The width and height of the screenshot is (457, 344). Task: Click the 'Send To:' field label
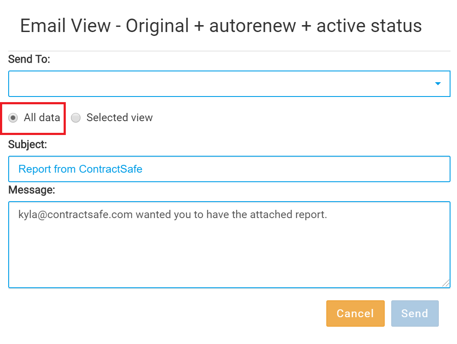(29, 59)
